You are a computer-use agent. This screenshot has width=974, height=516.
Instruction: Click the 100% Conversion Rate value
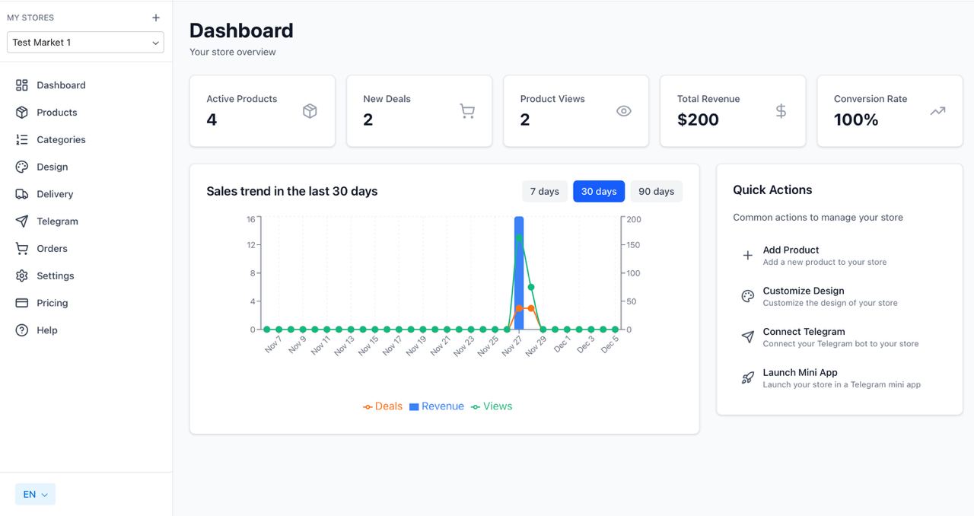(x=856, y=119)
